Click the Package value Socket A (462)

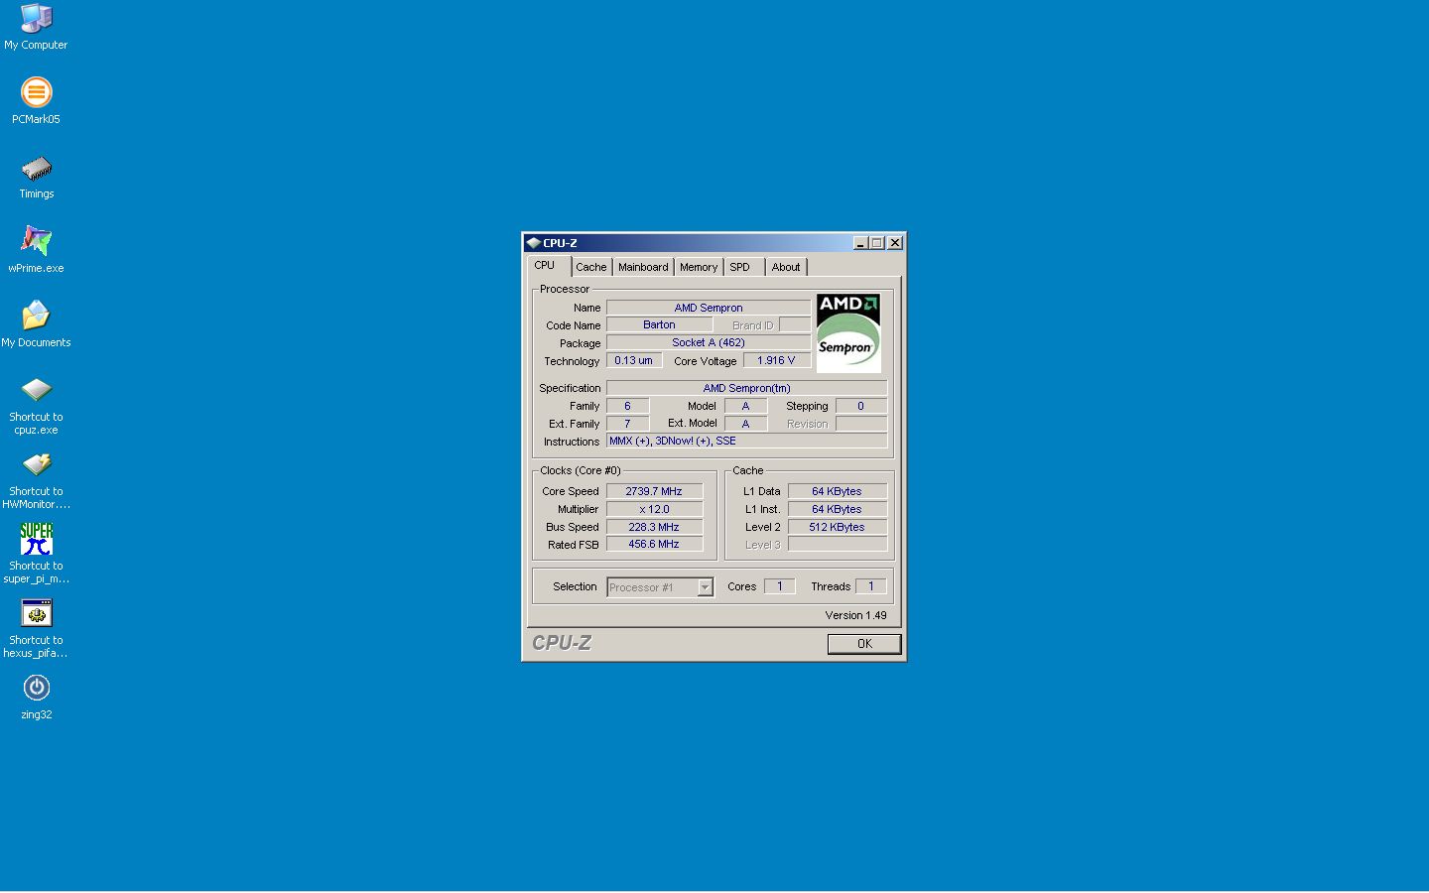[x=709, y=342]
